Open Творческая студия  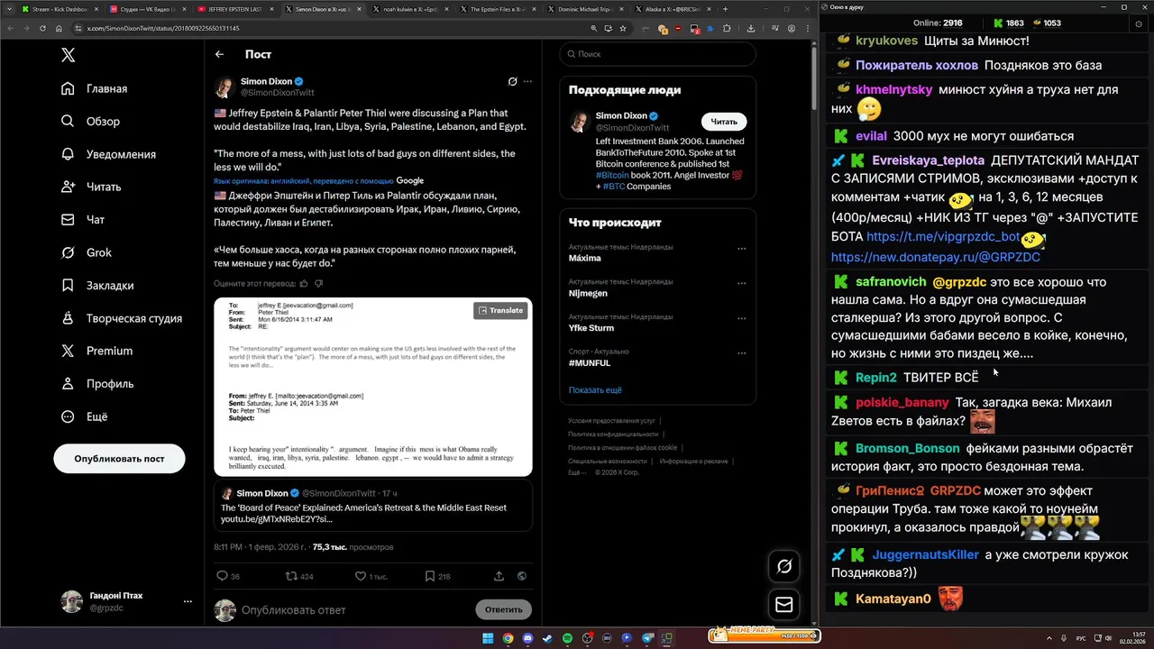pyautogui.click(x=122, y=318)
